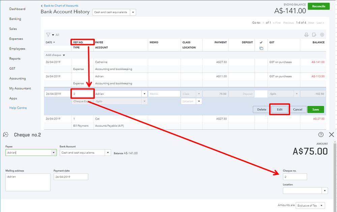Export the register list icon
This screenshot has width=337, height=212.
(314, 35)
